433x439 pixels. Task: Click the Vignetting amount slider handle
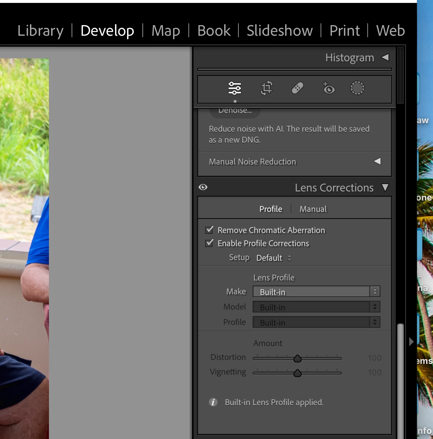pos(298,373)
